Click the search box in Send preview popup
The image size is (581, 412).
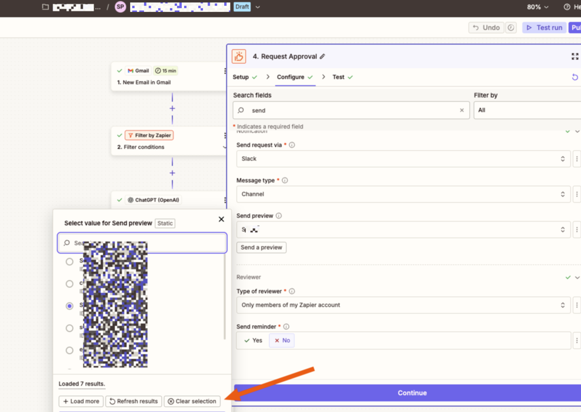142,243
